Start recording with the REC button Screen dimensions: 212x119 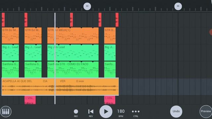click(76, 113)
